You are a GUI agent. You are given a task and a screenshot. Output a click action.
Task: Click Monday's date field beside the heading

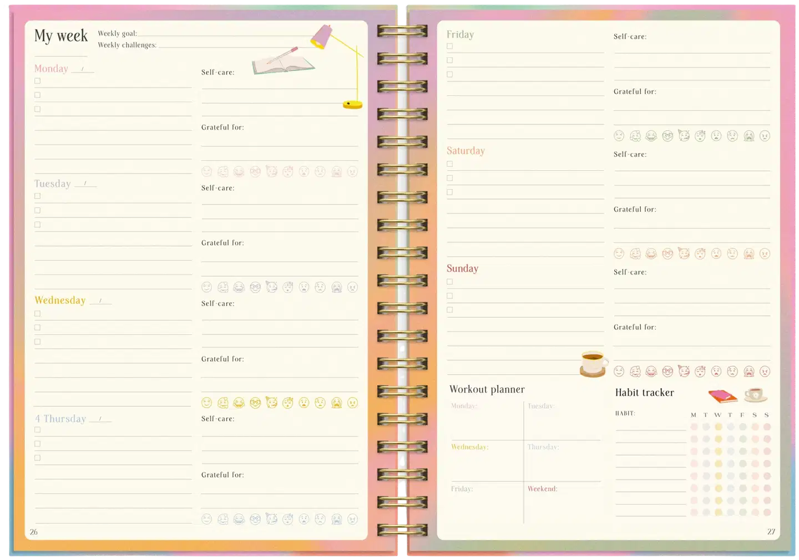click(83, 69)
